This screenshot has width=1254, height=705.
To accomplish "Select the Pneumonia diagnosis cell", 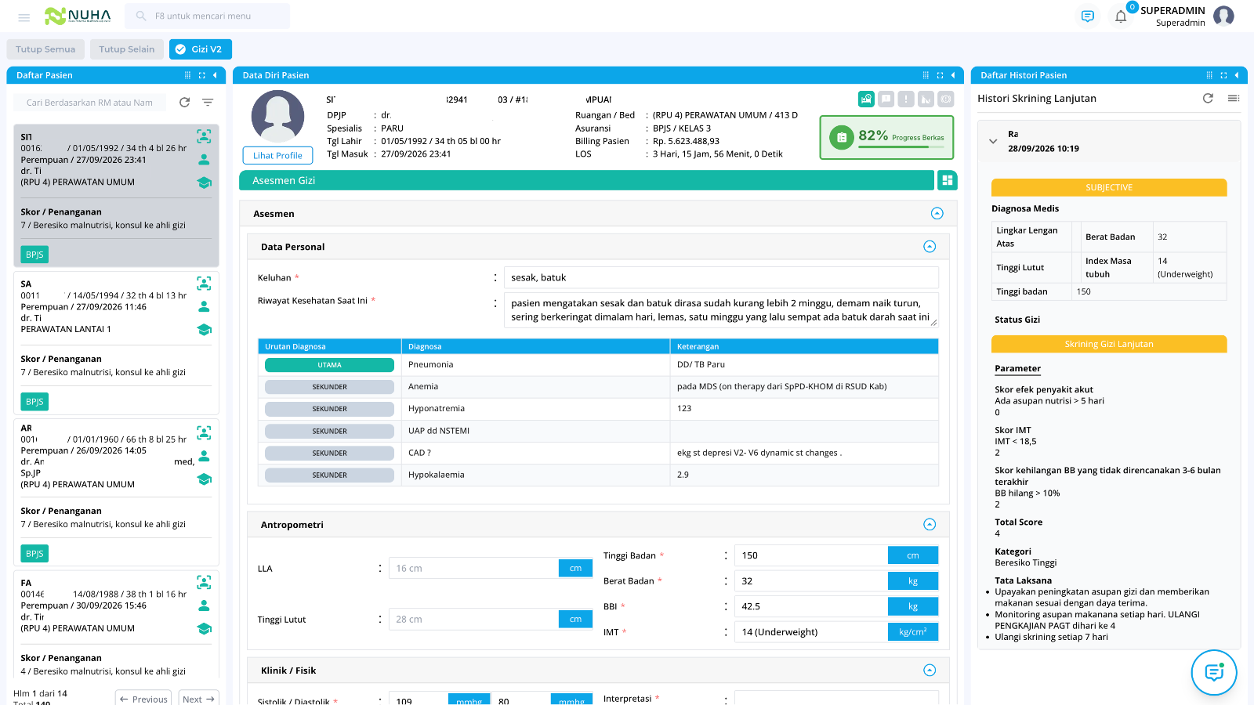I will [x=535, y=365].
